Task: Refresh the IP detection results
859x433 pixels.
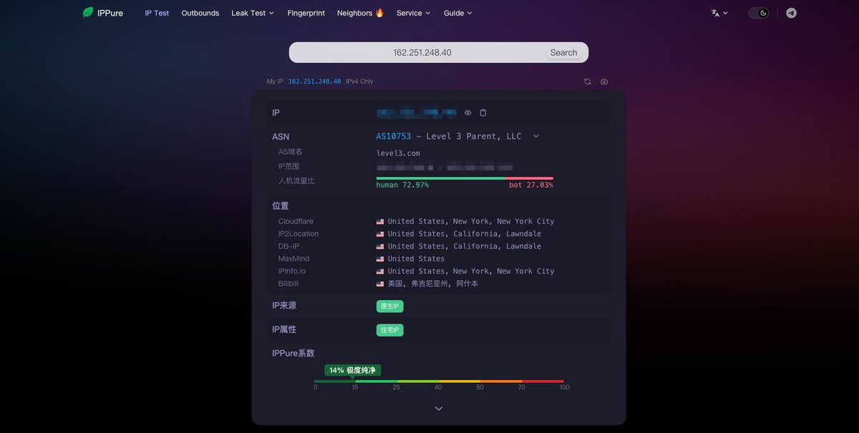Action: coord(587,81)
